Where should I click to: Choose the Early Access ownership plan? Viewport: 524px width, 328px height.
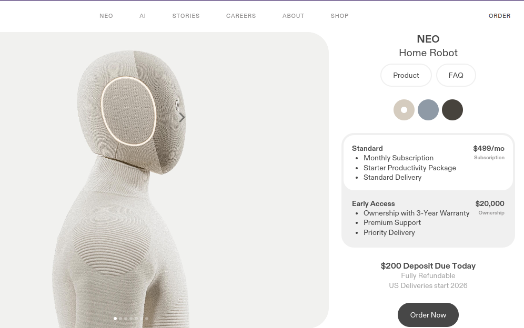428,219
